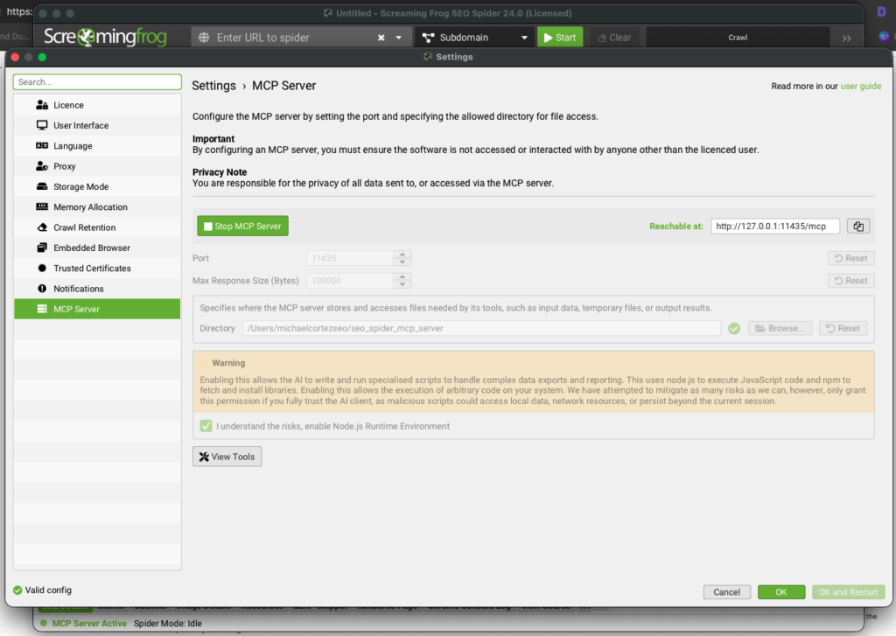Stop the MCP Server

pos(243,226)
